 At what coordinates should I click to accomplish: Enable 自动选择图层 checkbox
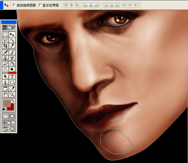pos(14,5)
